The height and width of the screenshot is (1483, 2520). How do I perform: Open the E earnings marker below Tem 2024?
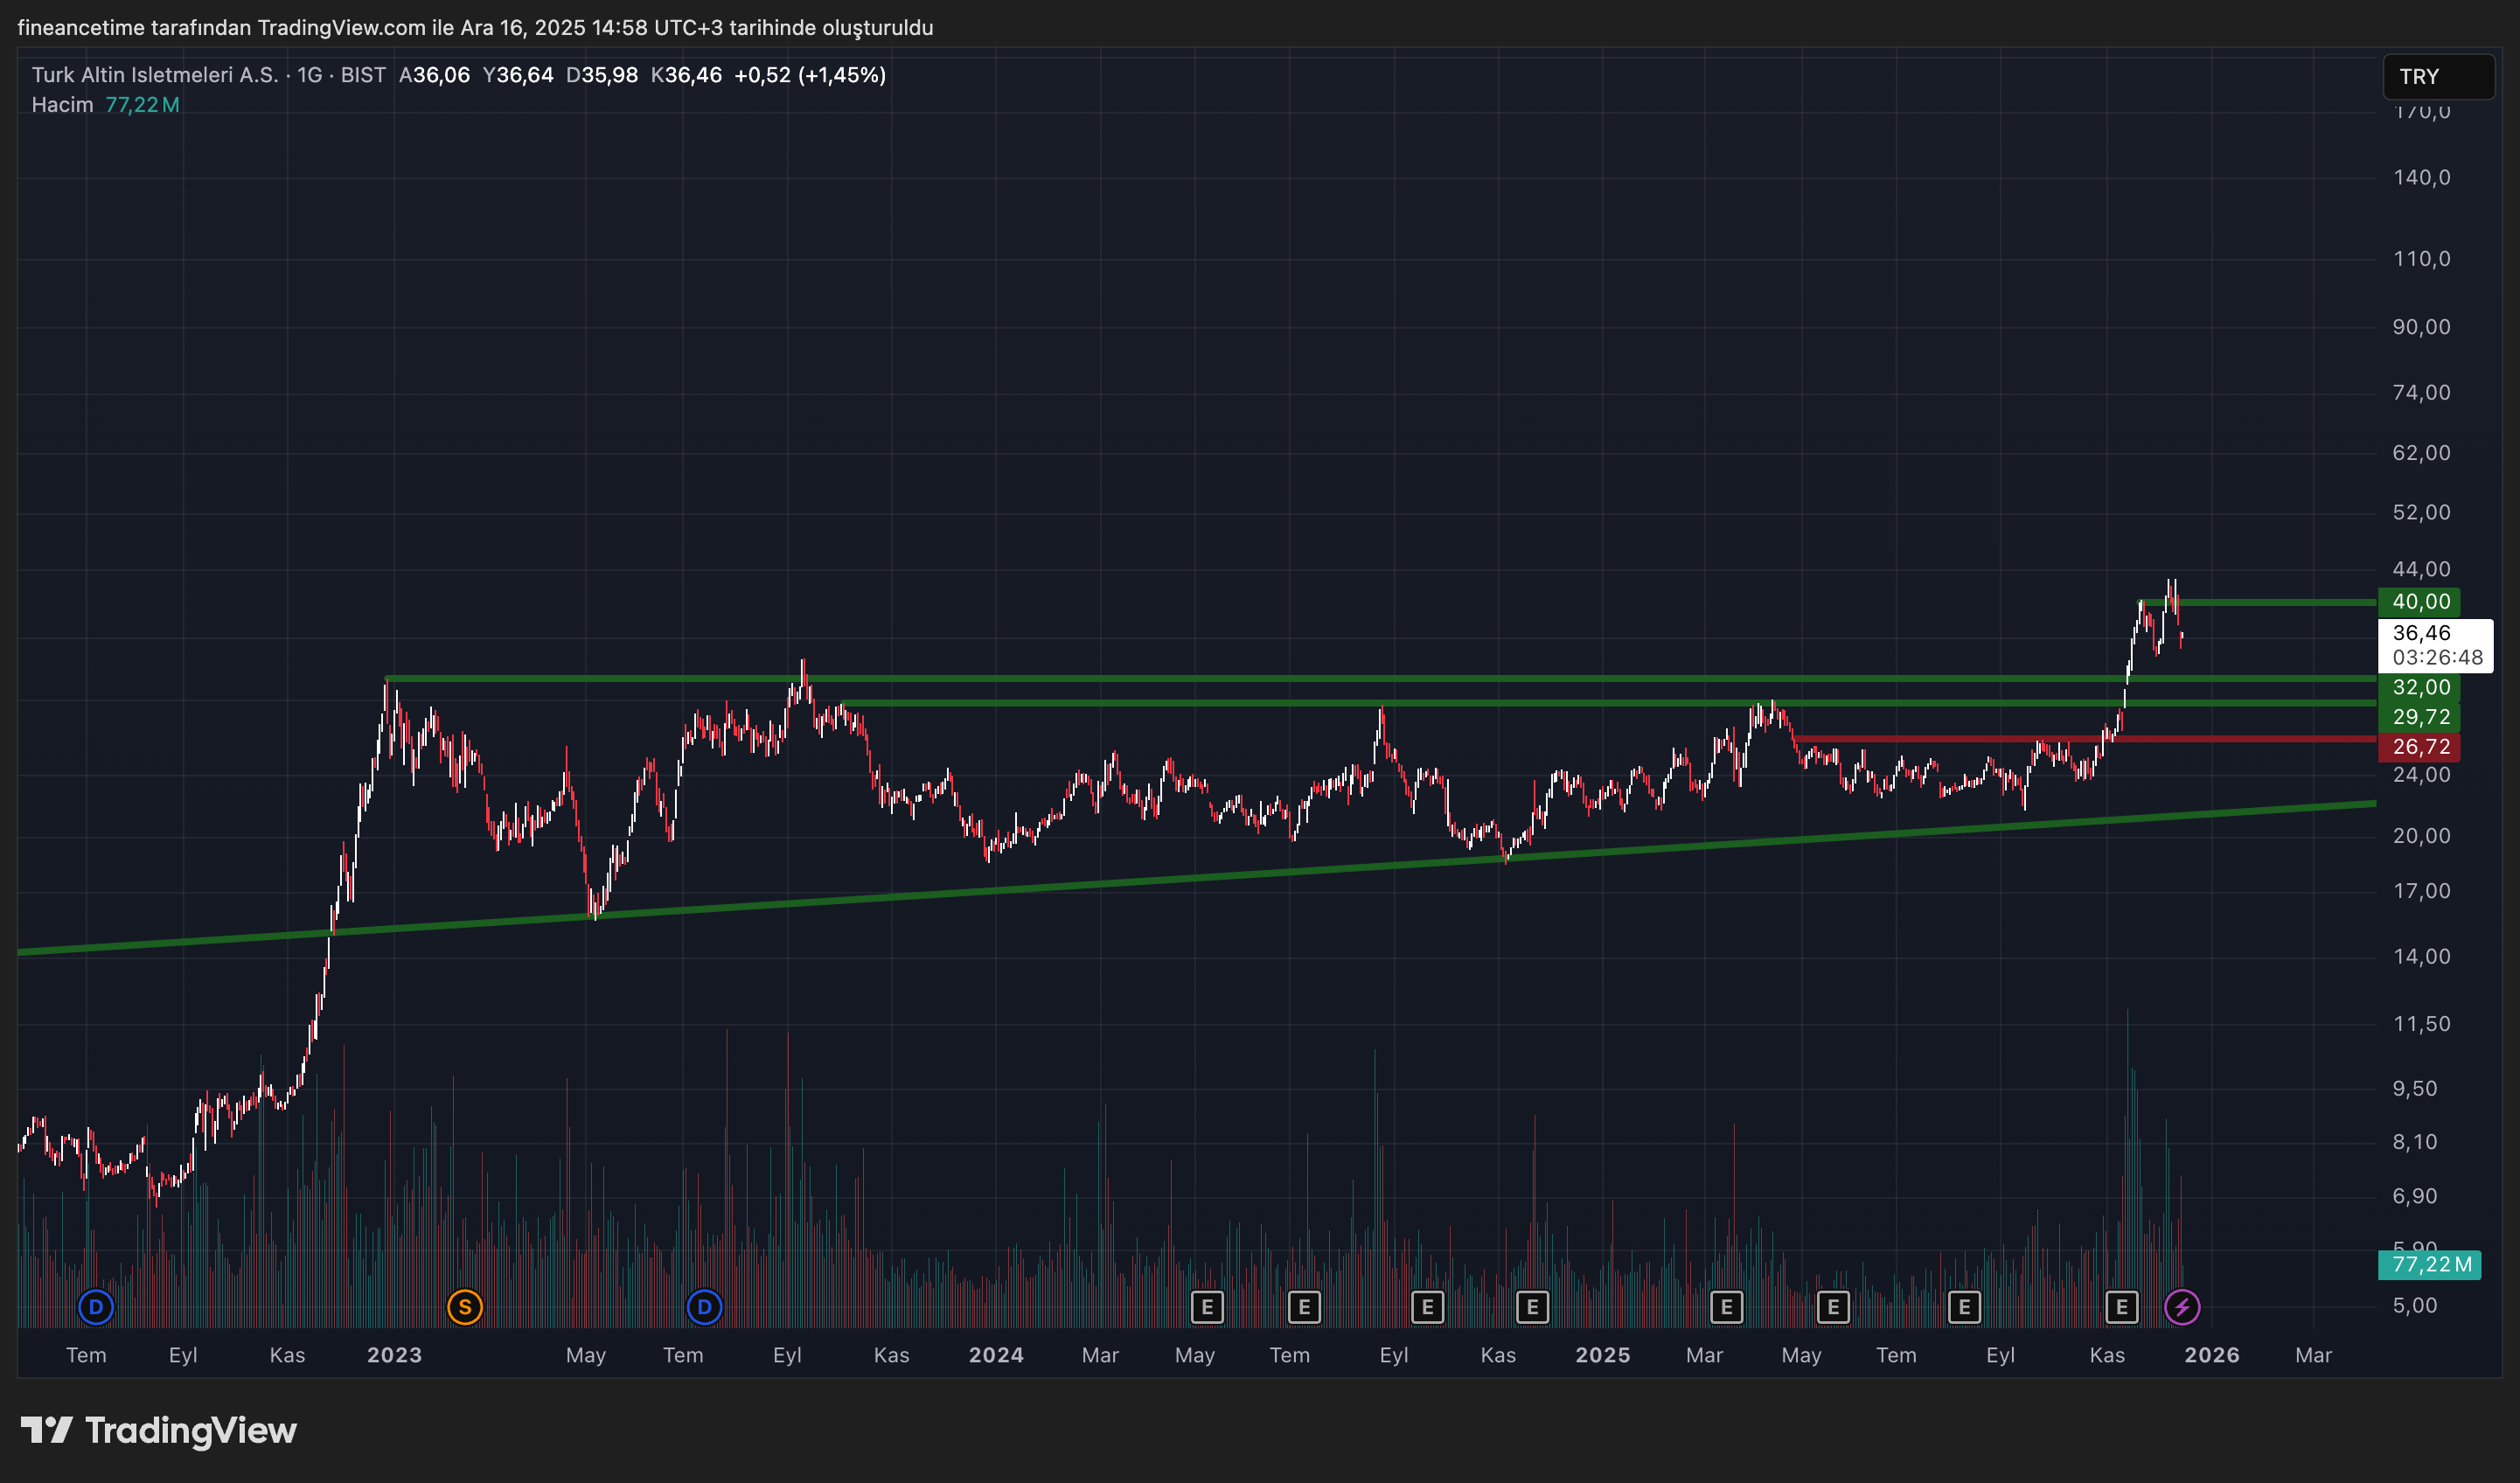click(x=1304, y=1306)
